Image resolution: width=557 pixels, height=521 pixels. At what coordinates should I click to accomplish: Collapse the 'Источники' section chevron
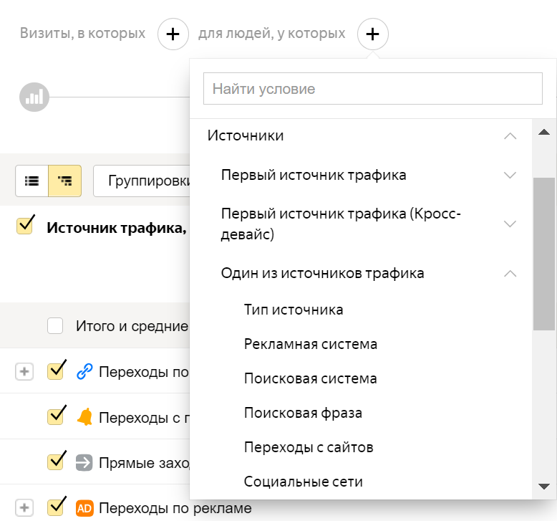510,136
